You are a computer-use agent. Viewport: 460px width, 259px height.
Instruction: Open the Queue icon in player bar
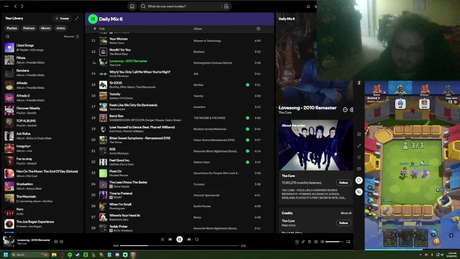(309, 242)
